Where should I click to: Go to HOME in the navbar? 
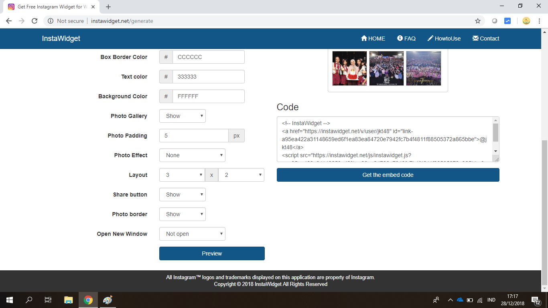coord(373,38)
